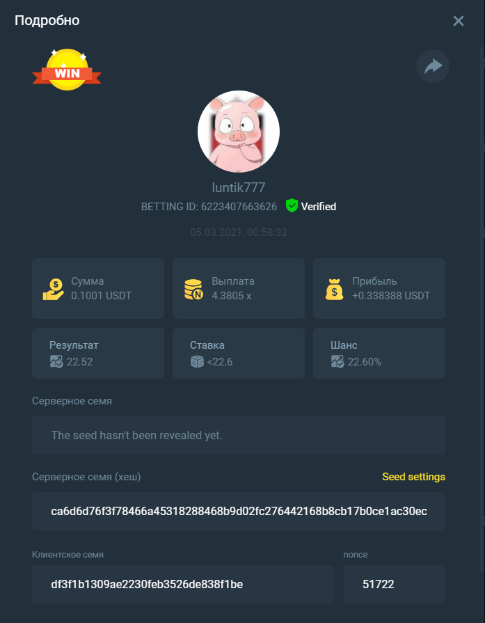Click the Клиентское семя value field
485x623 pixels.
coord(183,585)
